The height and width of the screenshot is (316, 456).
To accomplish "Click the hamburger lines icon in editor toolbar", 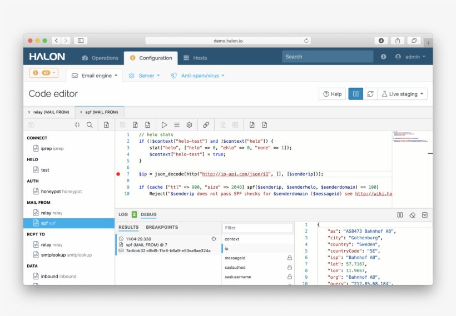I will tap(177, 125).
